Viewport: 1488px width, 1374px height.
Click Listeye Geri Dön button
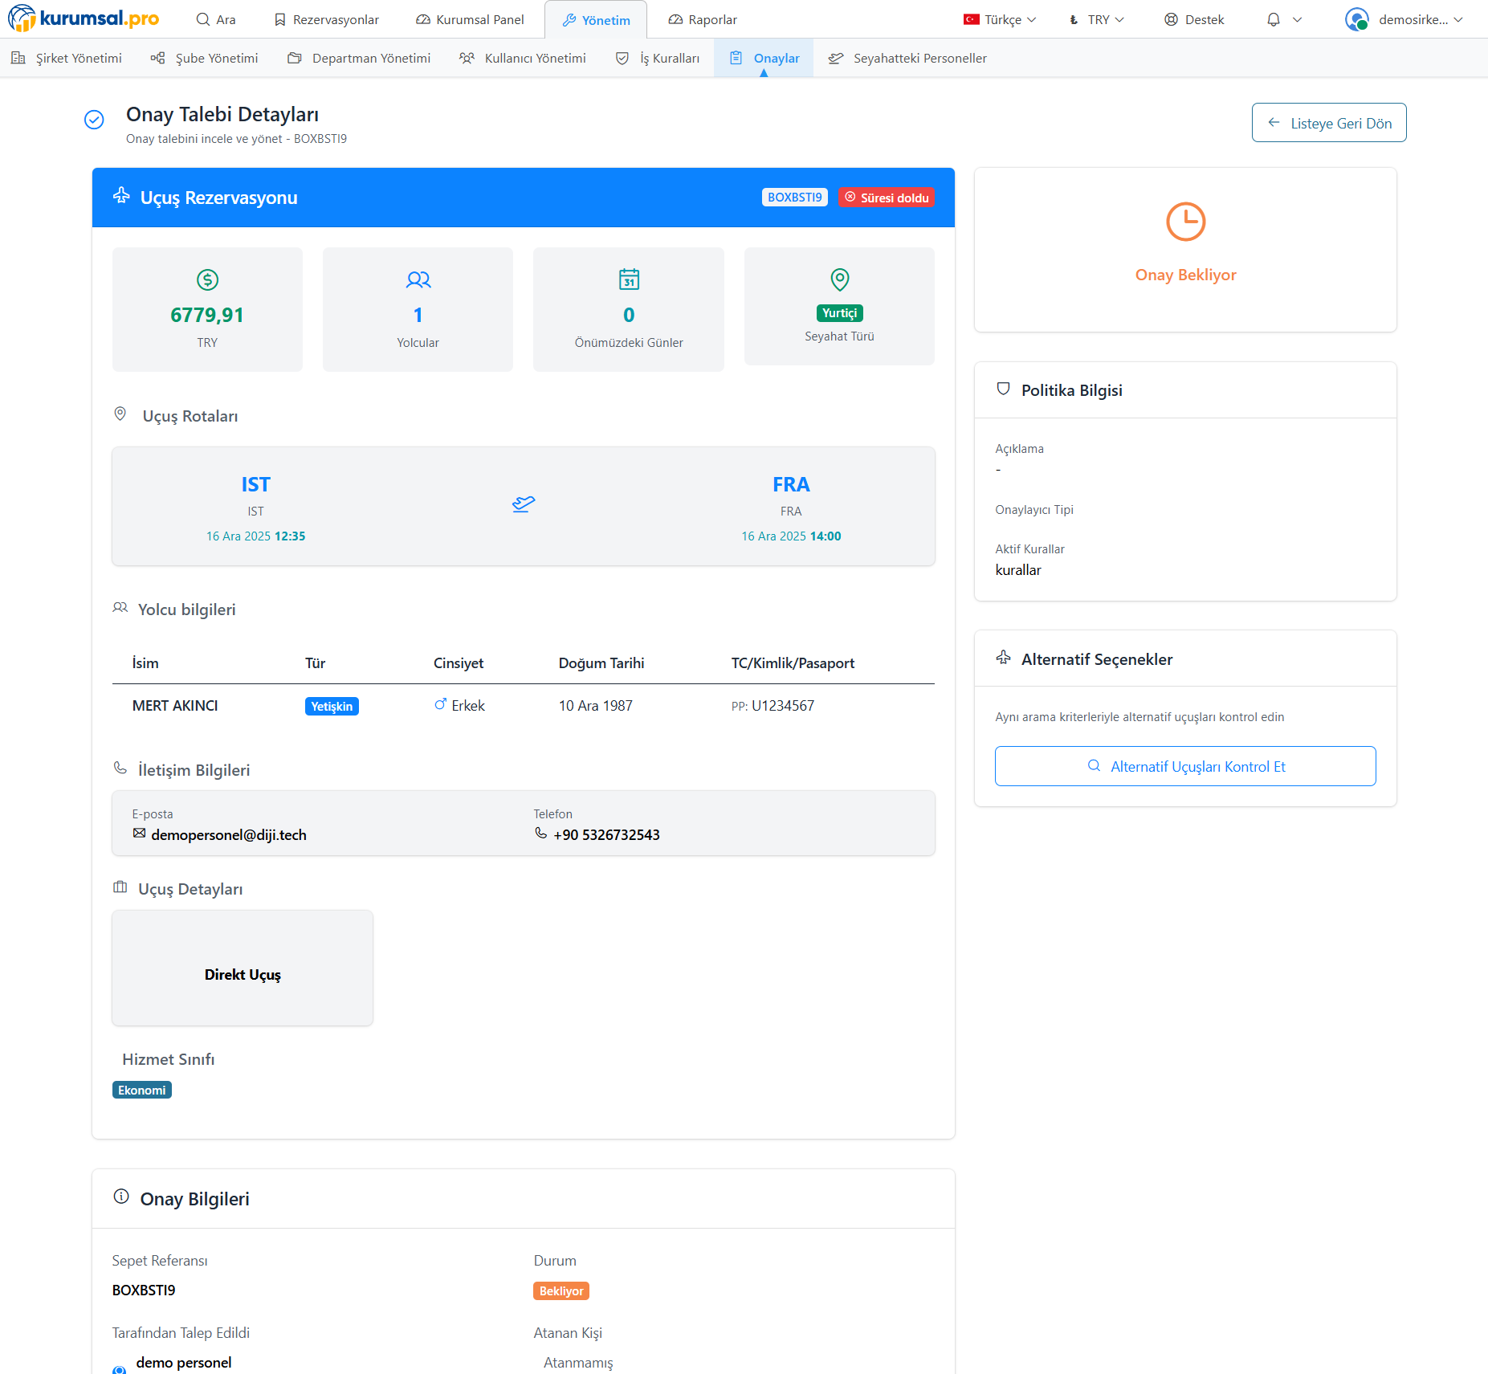(1329, 123)
